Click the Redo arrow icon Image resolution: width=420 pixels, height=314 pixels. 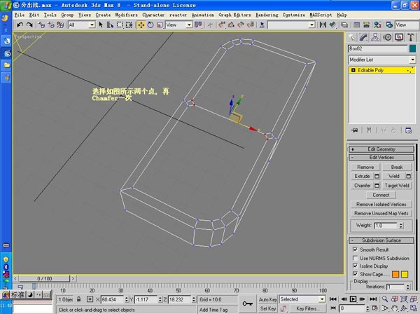[x=29, y=25]
